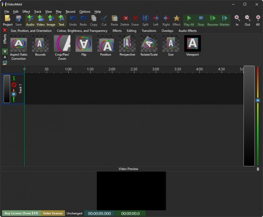
Task: Select the Viewport effect icon
Action: [x=192, y=46]
